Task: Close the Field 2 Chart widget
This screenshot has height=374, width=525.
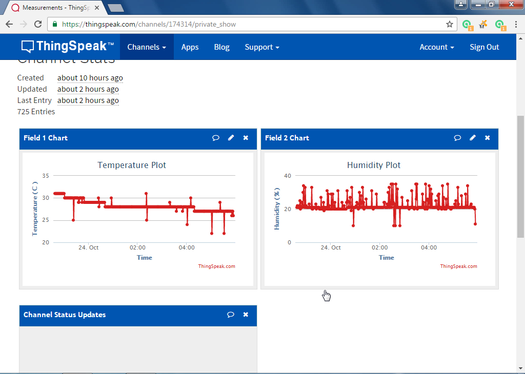Action: coord(488,138)
